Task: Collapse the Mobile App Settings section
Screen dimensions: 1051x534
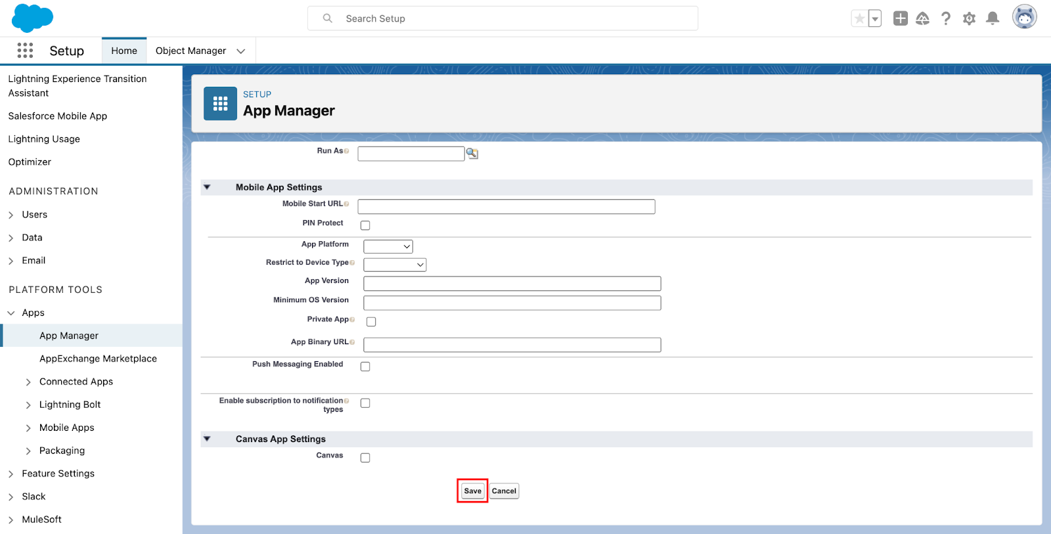Action: pos(207,187)
